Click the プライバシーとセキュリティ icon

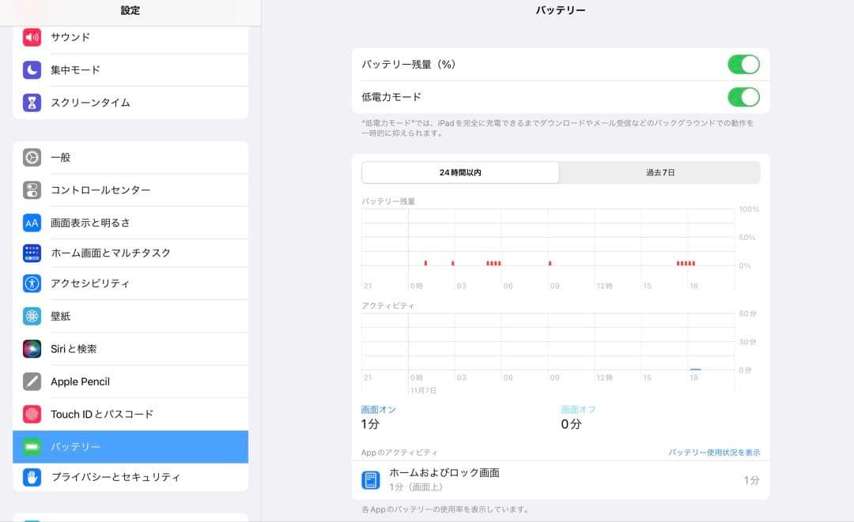click(32, 477)
